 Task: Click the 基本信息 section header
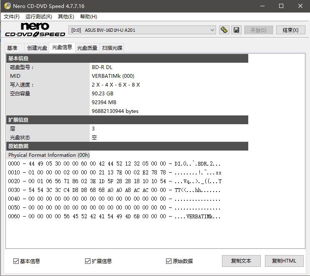[x=127, y=59]
